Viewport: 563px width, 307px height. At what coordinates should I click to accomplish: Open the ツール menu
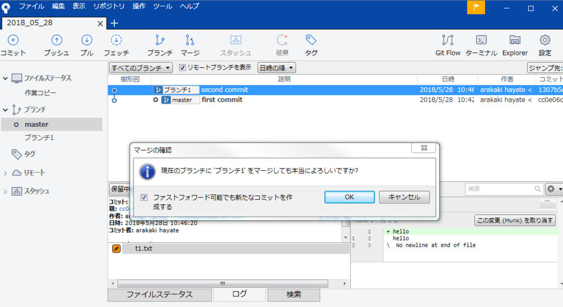click(163, 6)
